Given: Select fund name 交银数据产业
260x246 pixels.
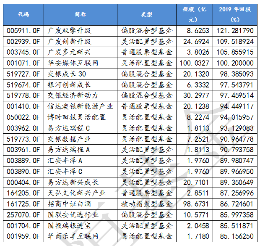Looking at the screenshot, I should pos(69,139).
